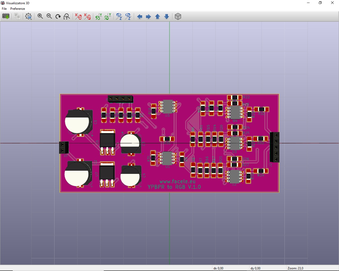
Task: Move board down with down arrow
Action: [x=167, y=17]
